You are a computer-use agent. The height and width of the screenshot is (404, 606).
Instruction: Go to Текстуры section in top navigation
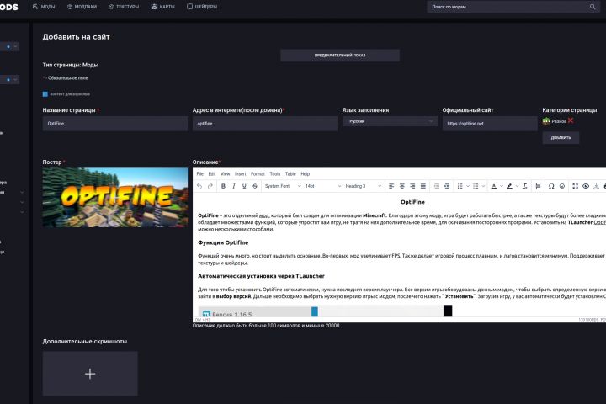click(x=124, y=7)
